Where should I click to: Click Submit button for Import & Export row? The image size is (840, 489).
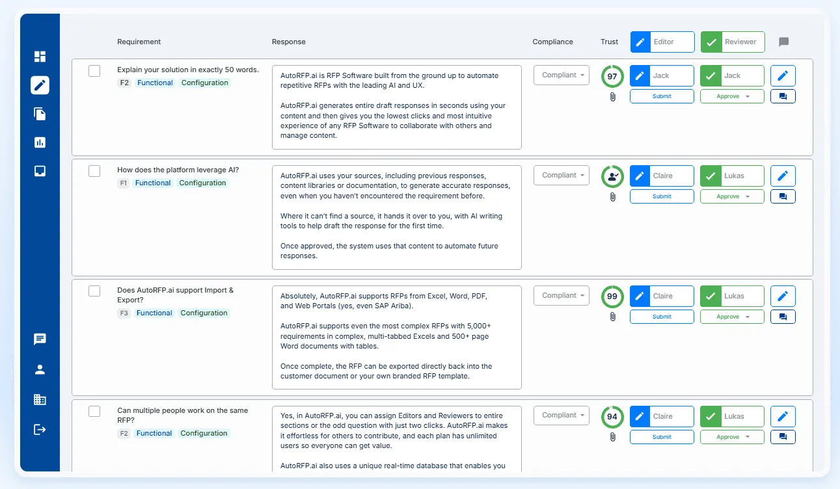pyautogui.click(x=662, y=317)
